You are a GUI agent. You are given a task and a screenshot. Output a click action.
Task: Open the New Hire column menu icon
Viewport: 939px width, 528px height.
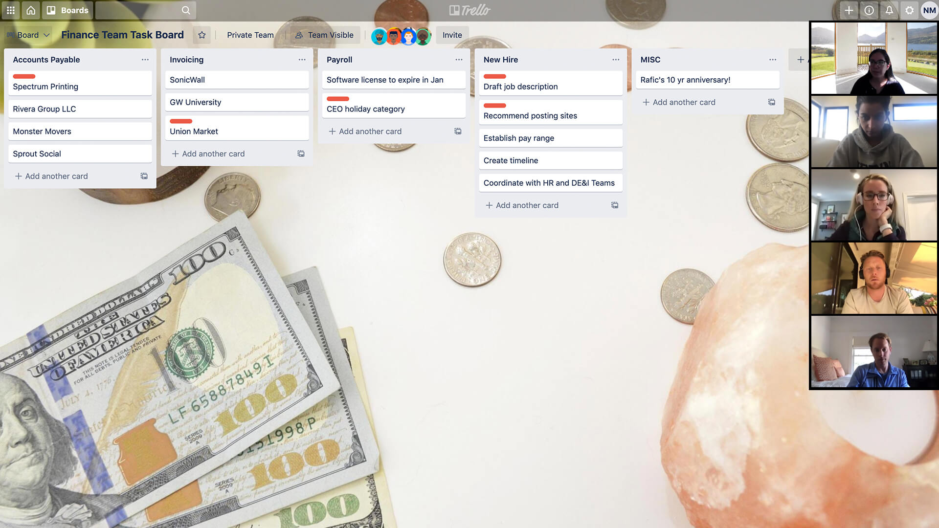pos(615,59)
